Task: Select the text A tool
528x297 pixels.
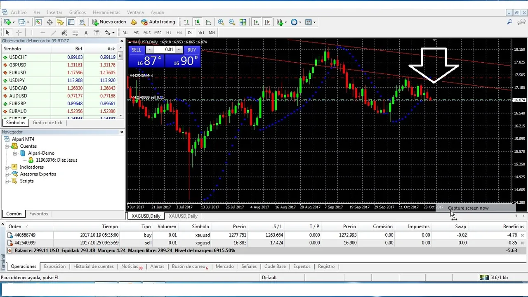Action: (x=86, y=33)
